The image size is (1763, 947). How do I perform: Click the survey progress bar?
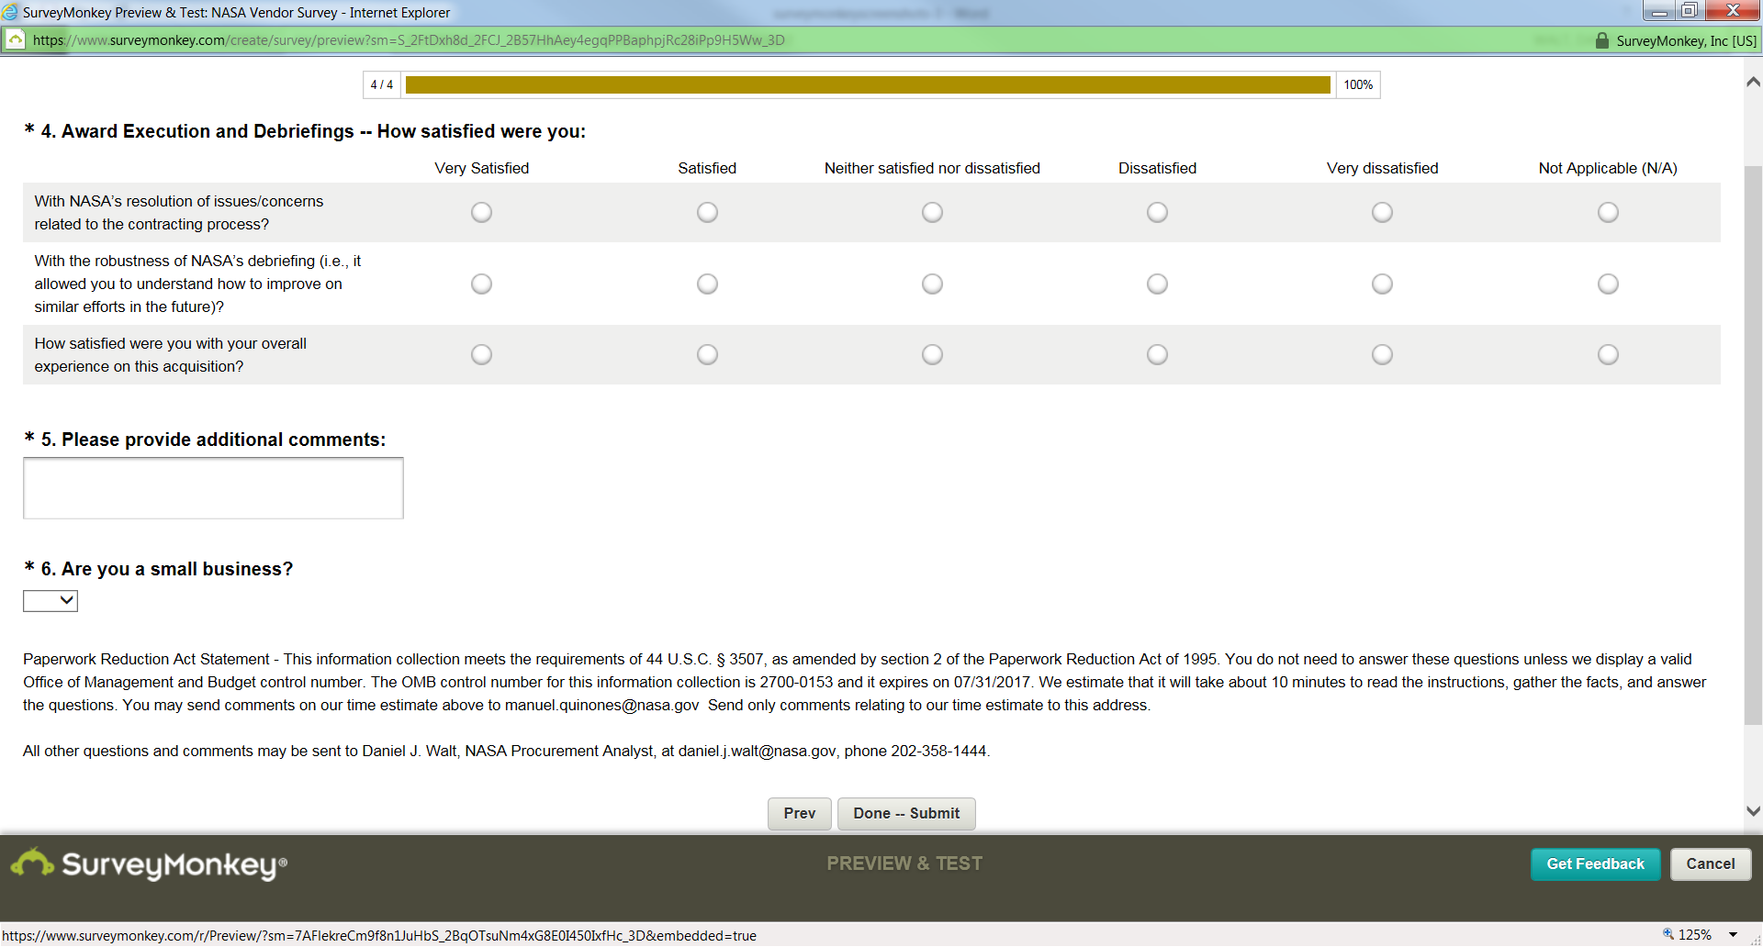click(x=868, y=84)
